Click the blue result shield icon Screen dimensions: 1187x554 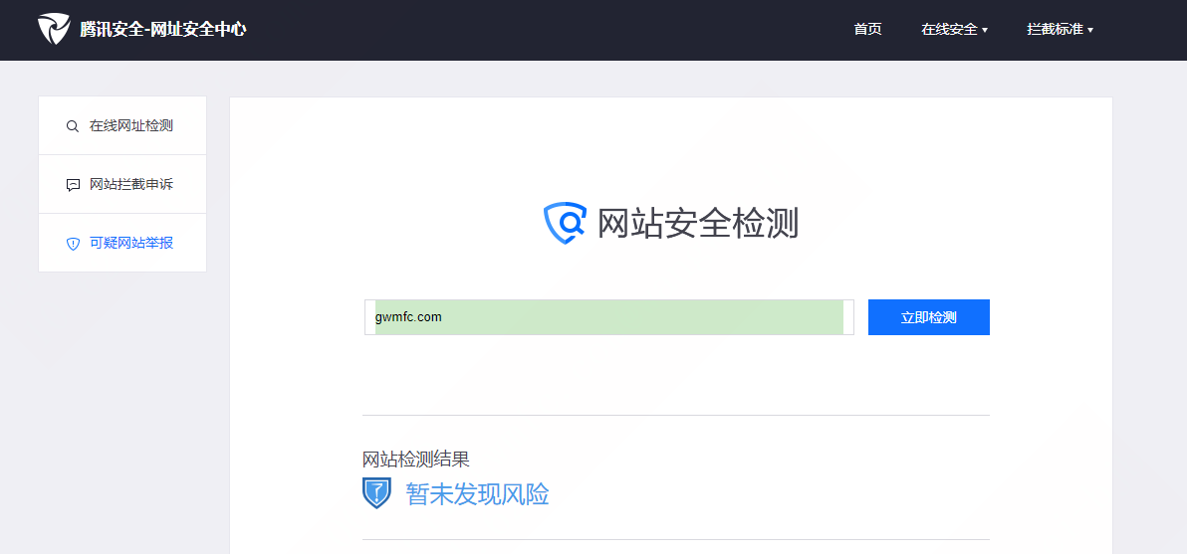click(376, 492)
